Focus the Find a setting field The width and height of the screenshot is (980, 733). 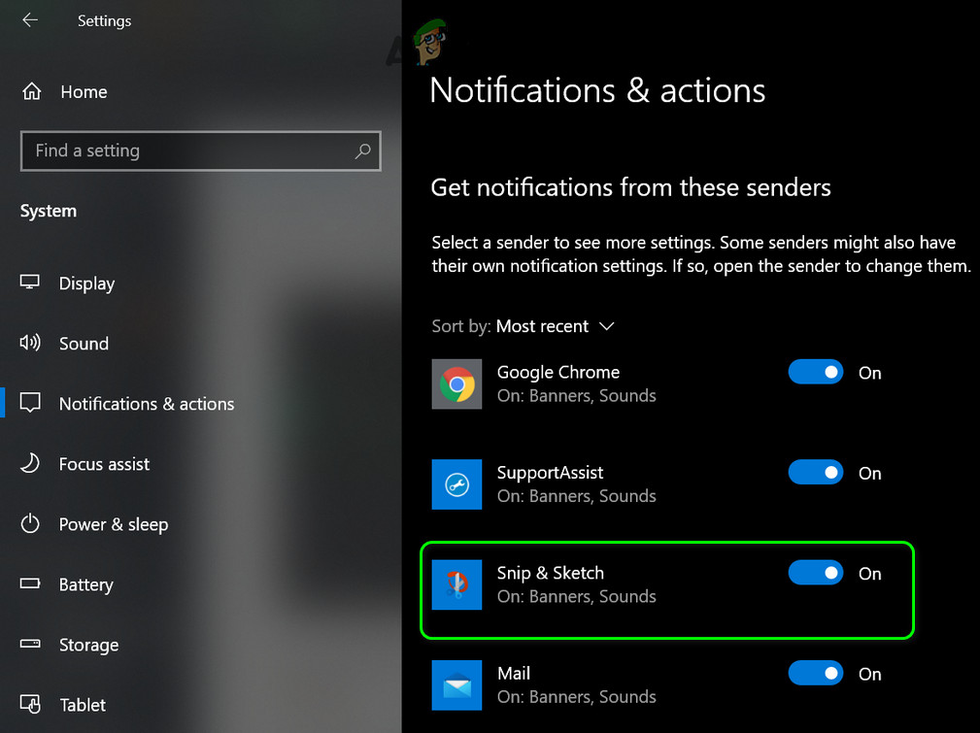[x=201, y=150]
